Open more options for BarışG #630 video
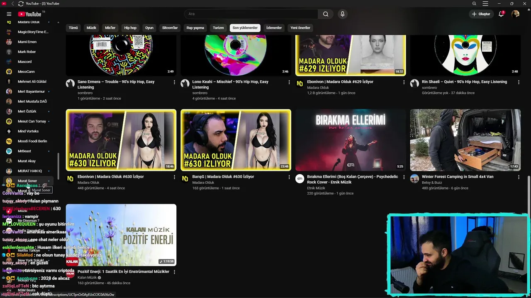Screen dimensions: 531x298 [x=289, y=177]
